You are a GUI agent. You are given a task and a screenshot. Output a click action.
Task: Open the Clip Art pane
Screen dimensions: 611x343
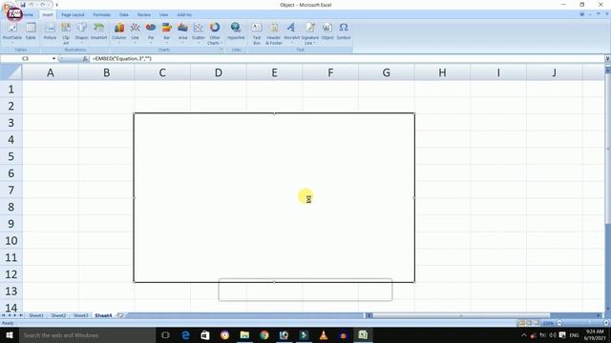[x=66, y=33]
